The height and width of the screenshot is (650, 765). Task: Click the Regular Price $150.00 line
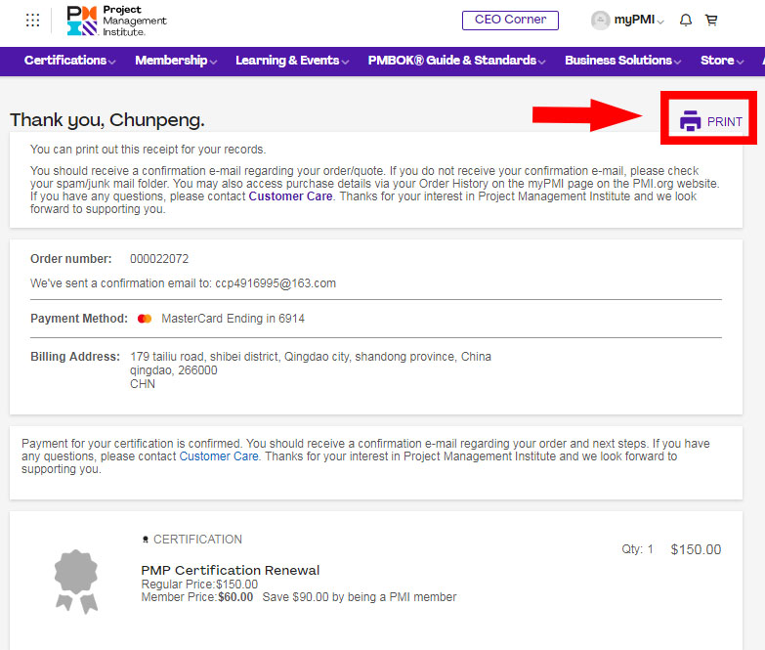tap(199, 585)
